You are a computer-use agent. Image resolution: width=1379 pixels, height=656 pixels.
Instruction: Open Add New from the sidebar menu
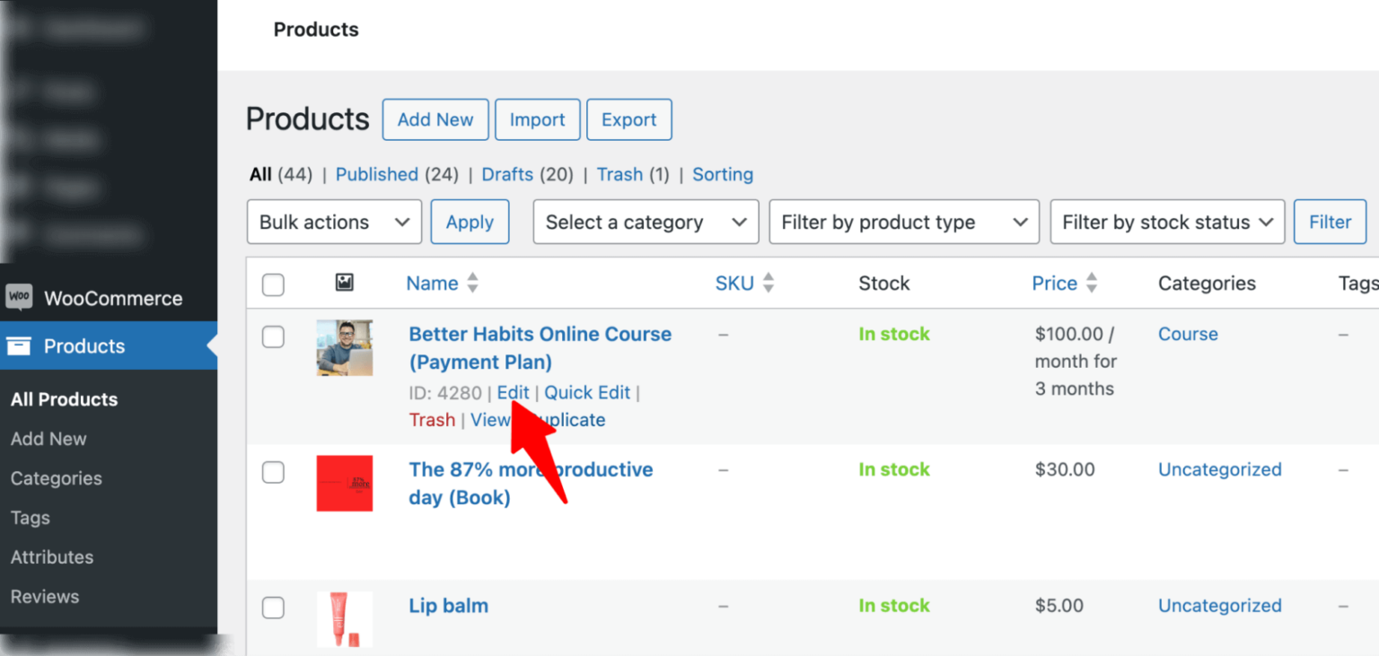click(x=48, y=439)
